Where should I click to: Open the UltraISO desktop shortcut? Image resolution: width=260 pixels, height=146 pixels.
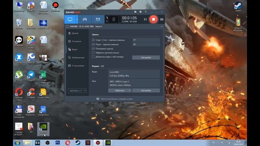coord(31,6)
